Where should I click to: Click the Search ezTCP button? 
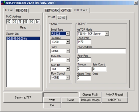point(23,97)
